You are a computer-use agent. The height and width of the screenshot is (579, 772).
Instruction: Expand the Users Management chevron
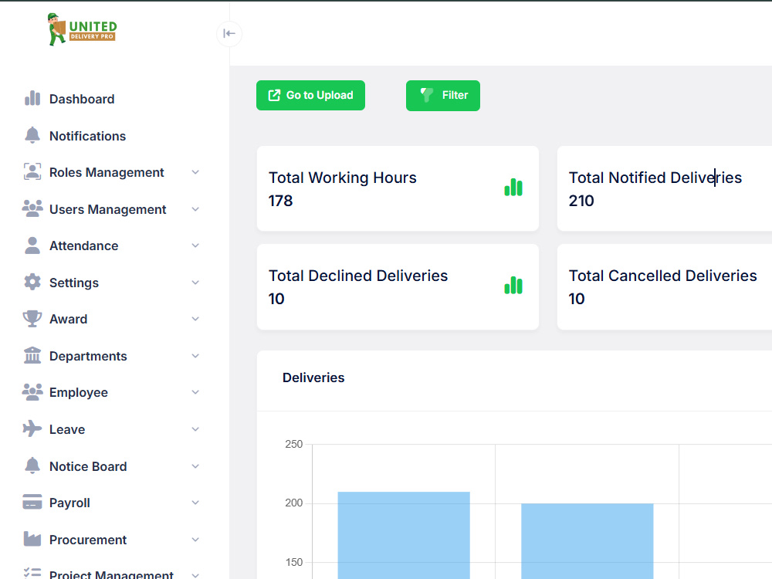point(195,209)
